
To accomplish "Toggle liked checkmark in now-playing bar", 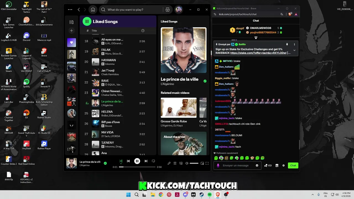I will [105, 163].
